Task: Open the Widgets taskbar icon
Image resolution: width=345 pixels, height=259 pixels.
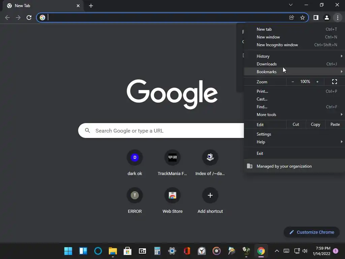Action: 83,251
